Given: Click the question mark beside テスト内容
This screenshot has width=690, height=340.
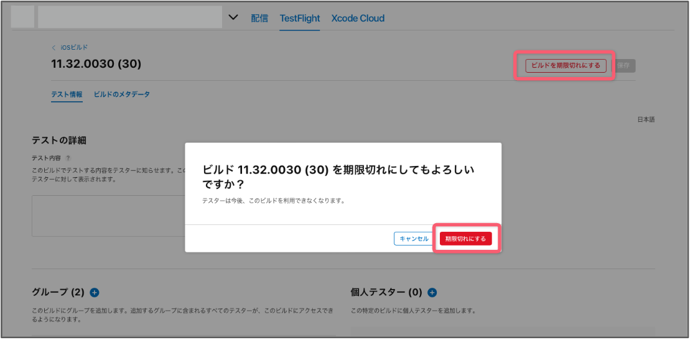Looking at the screenshot, I should click(68, 158).
